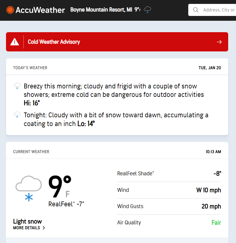Image resolution: width=236 pixels, height=243 pixels.
Task: Click the RealFeel Shade row
Action: click(169, 174)
